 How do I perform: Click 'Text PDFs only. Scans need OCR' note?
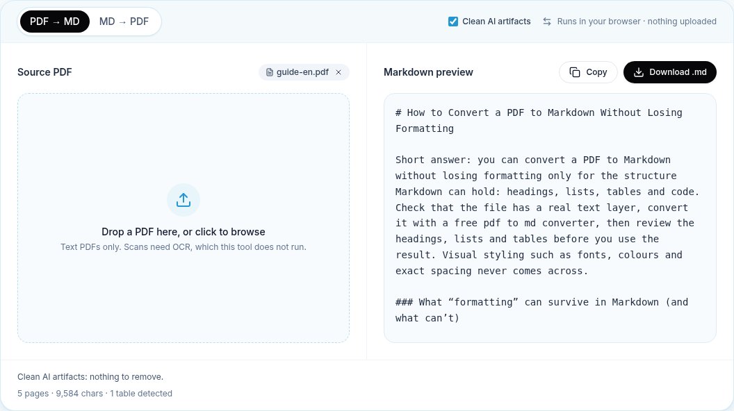coord(183,247)
